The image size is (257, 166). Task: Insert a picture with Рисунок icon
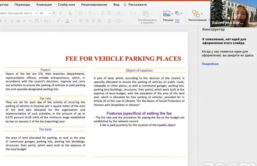click(x=167, y=13)
